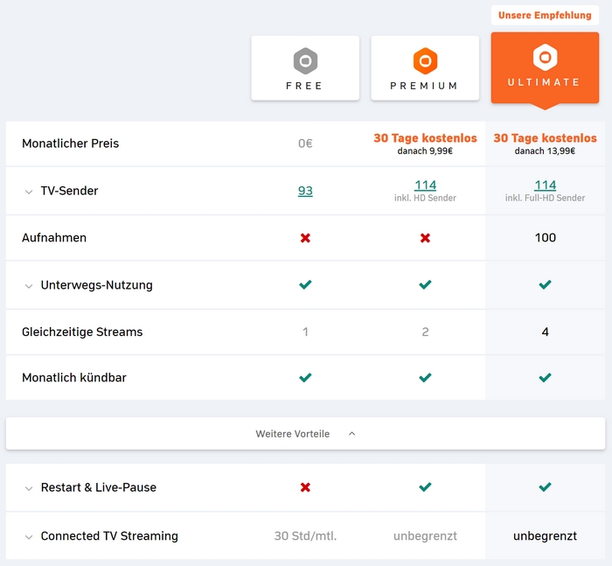
Task: Select the PREMIUM plan card
Action: 425,68
